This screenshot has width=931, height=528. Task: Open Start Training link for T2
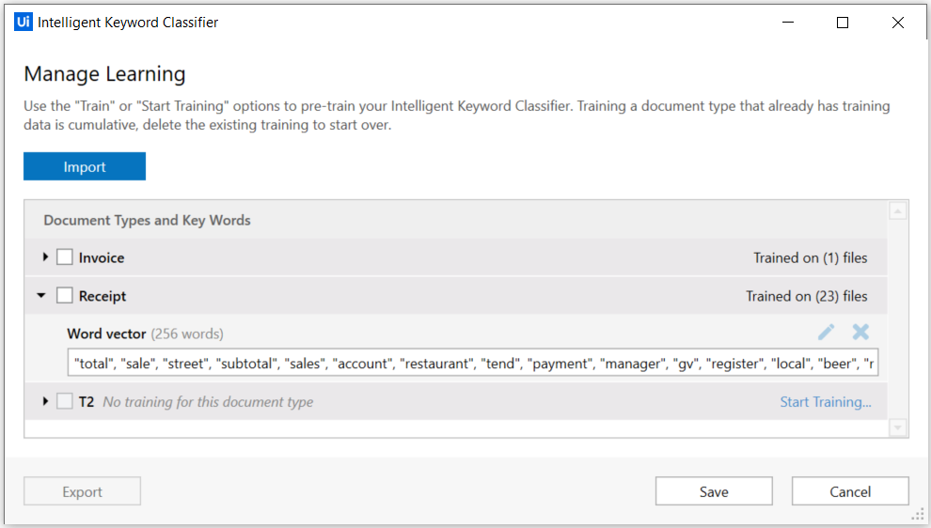click(x=826, y=401)
